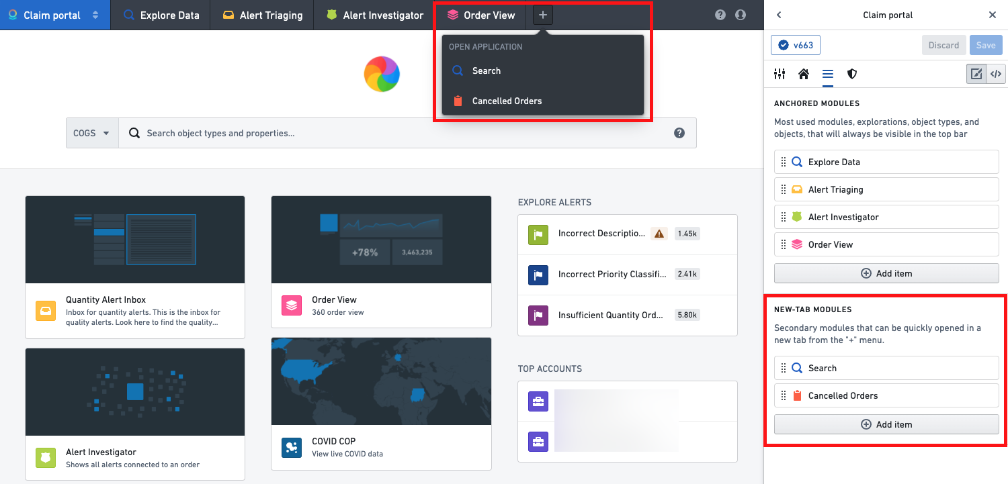Open the v663 version selector
The width and height of the screenshot is (1008, 484).
[x=796, y=45]
